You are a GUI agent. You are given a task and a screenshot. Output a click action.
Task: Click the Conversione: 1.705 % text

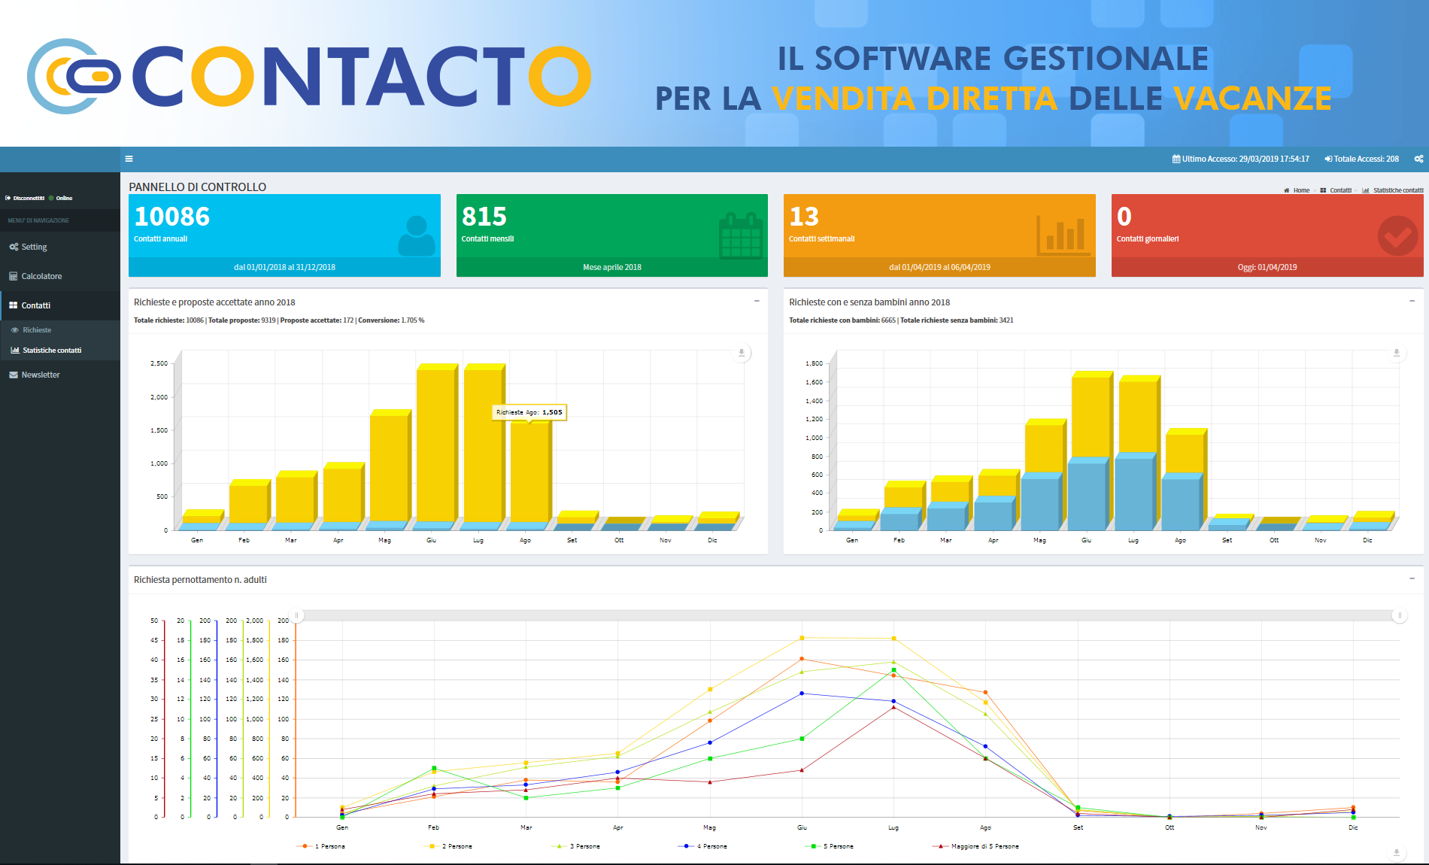click(391, 320)
